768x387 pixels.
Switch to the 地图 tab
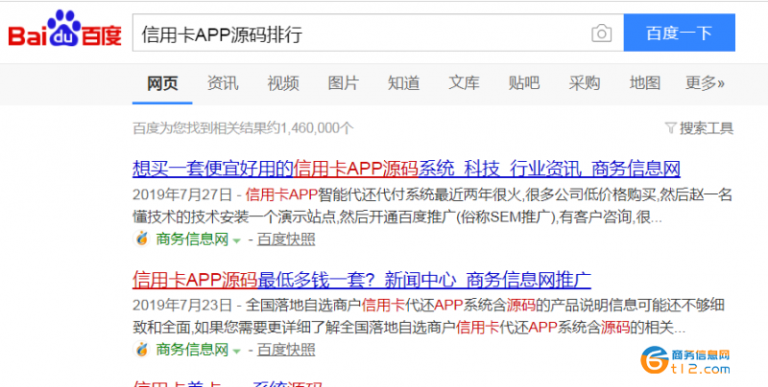(644, 83)
